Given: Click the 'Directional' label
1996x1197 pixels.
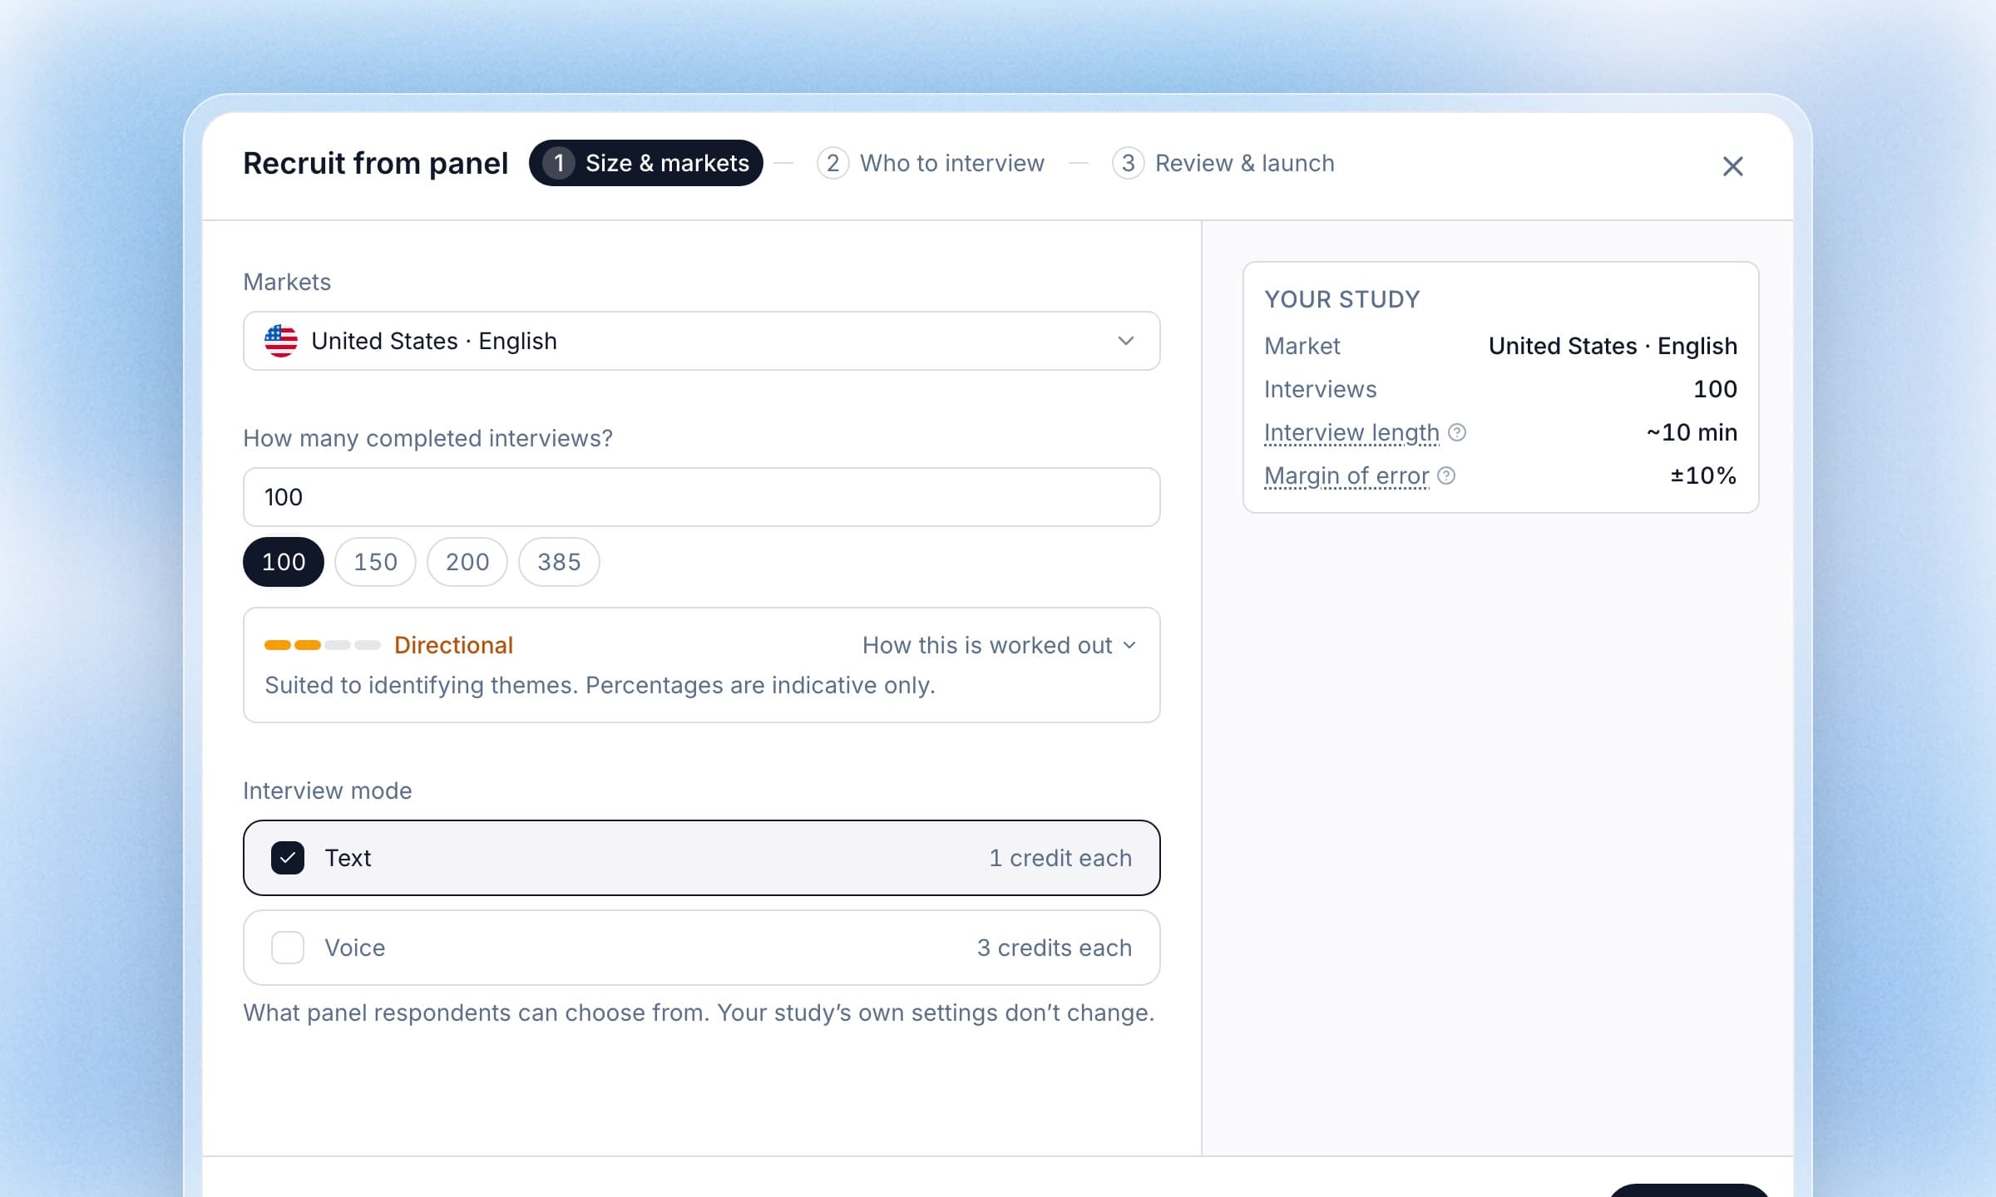Looking at the screenshot, I should coord(453,645).
